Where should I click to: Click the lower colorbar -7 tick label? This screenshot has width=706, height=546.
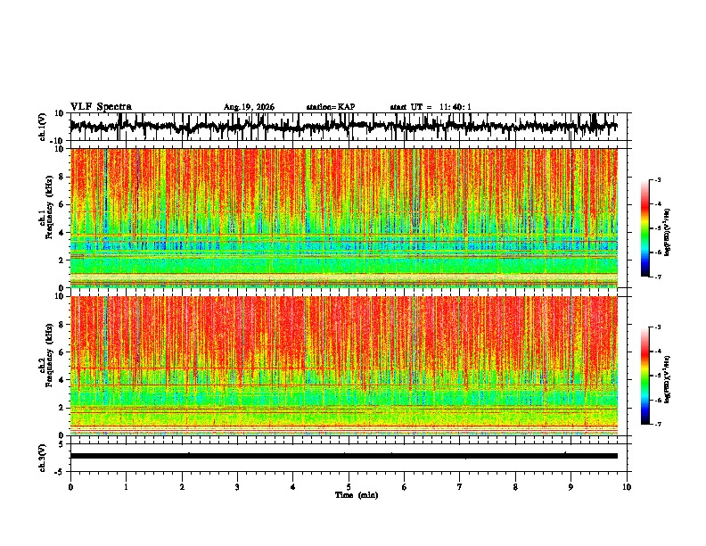point(658,424)
